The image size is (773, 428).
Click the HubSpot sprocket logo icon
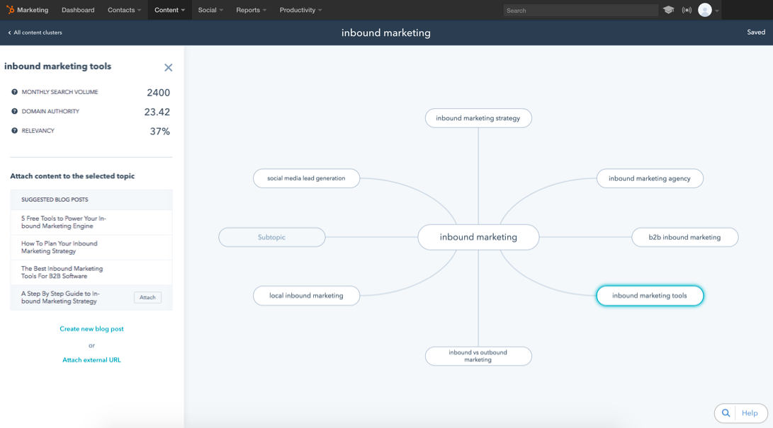point(10,10)
